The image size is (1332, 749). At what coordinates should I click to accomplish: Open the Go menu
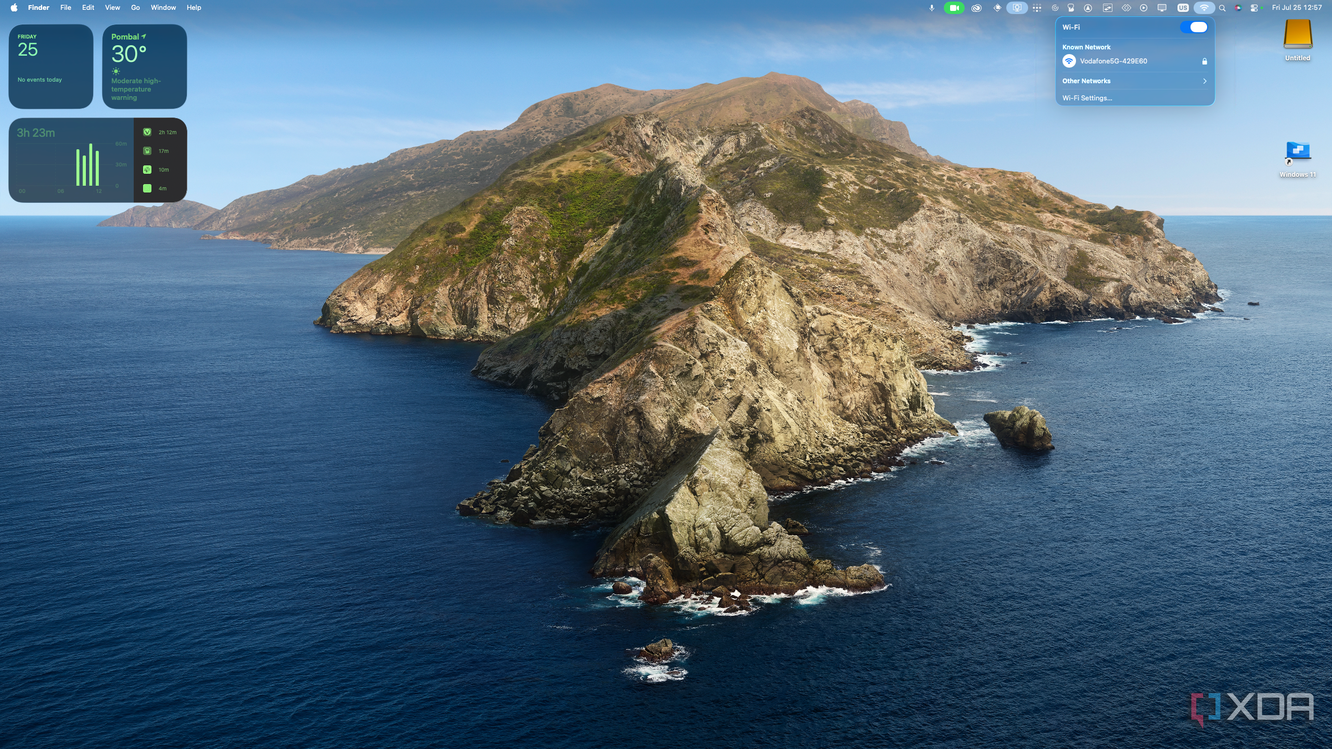(135, 7)
